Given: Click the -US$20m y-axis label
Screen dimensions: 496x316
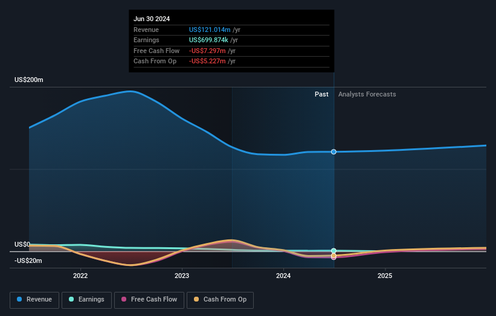Looking at the screenshot, I should [28, 261].
